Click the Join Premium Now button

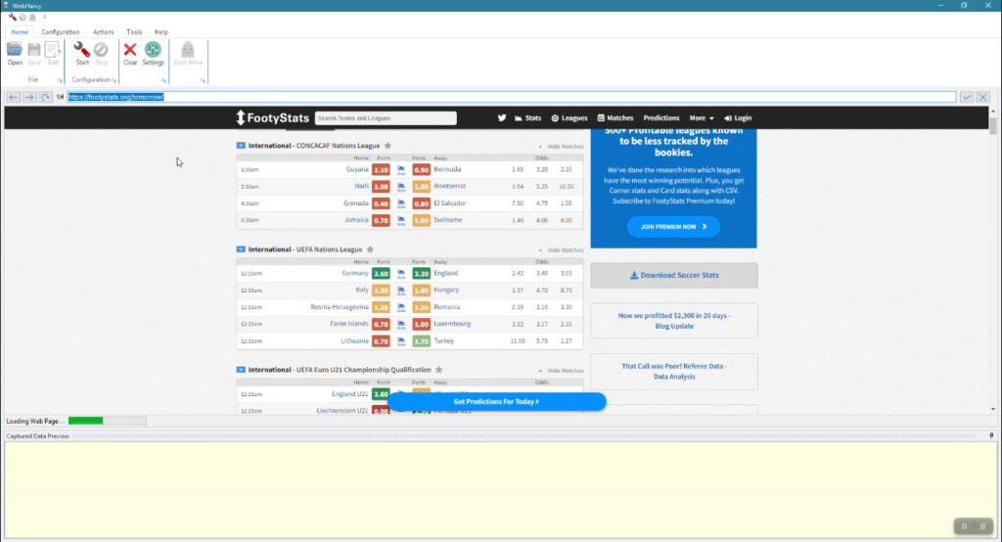[673, 226]
